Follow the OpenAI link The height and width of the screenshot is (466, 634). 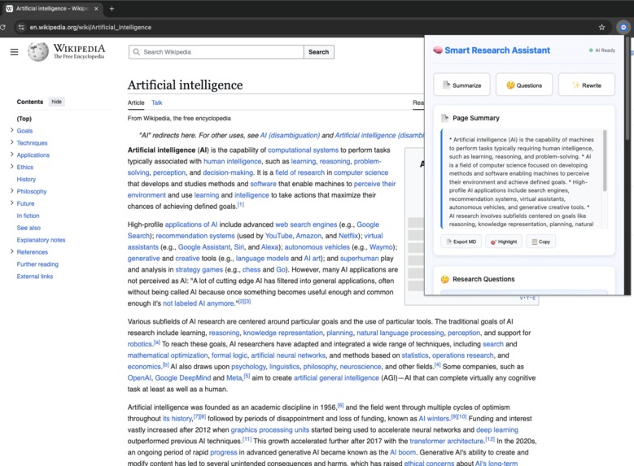[x=139, y=378]
